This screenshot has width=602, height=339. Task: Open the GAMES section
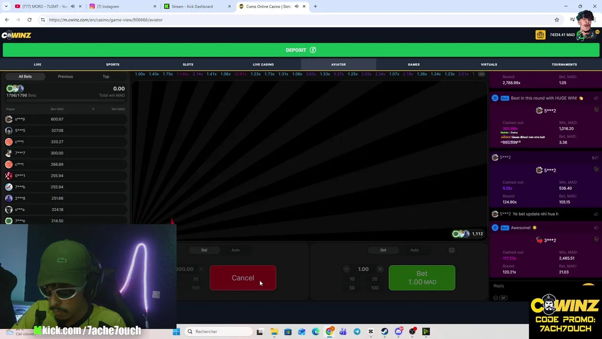tap(414, 65)
